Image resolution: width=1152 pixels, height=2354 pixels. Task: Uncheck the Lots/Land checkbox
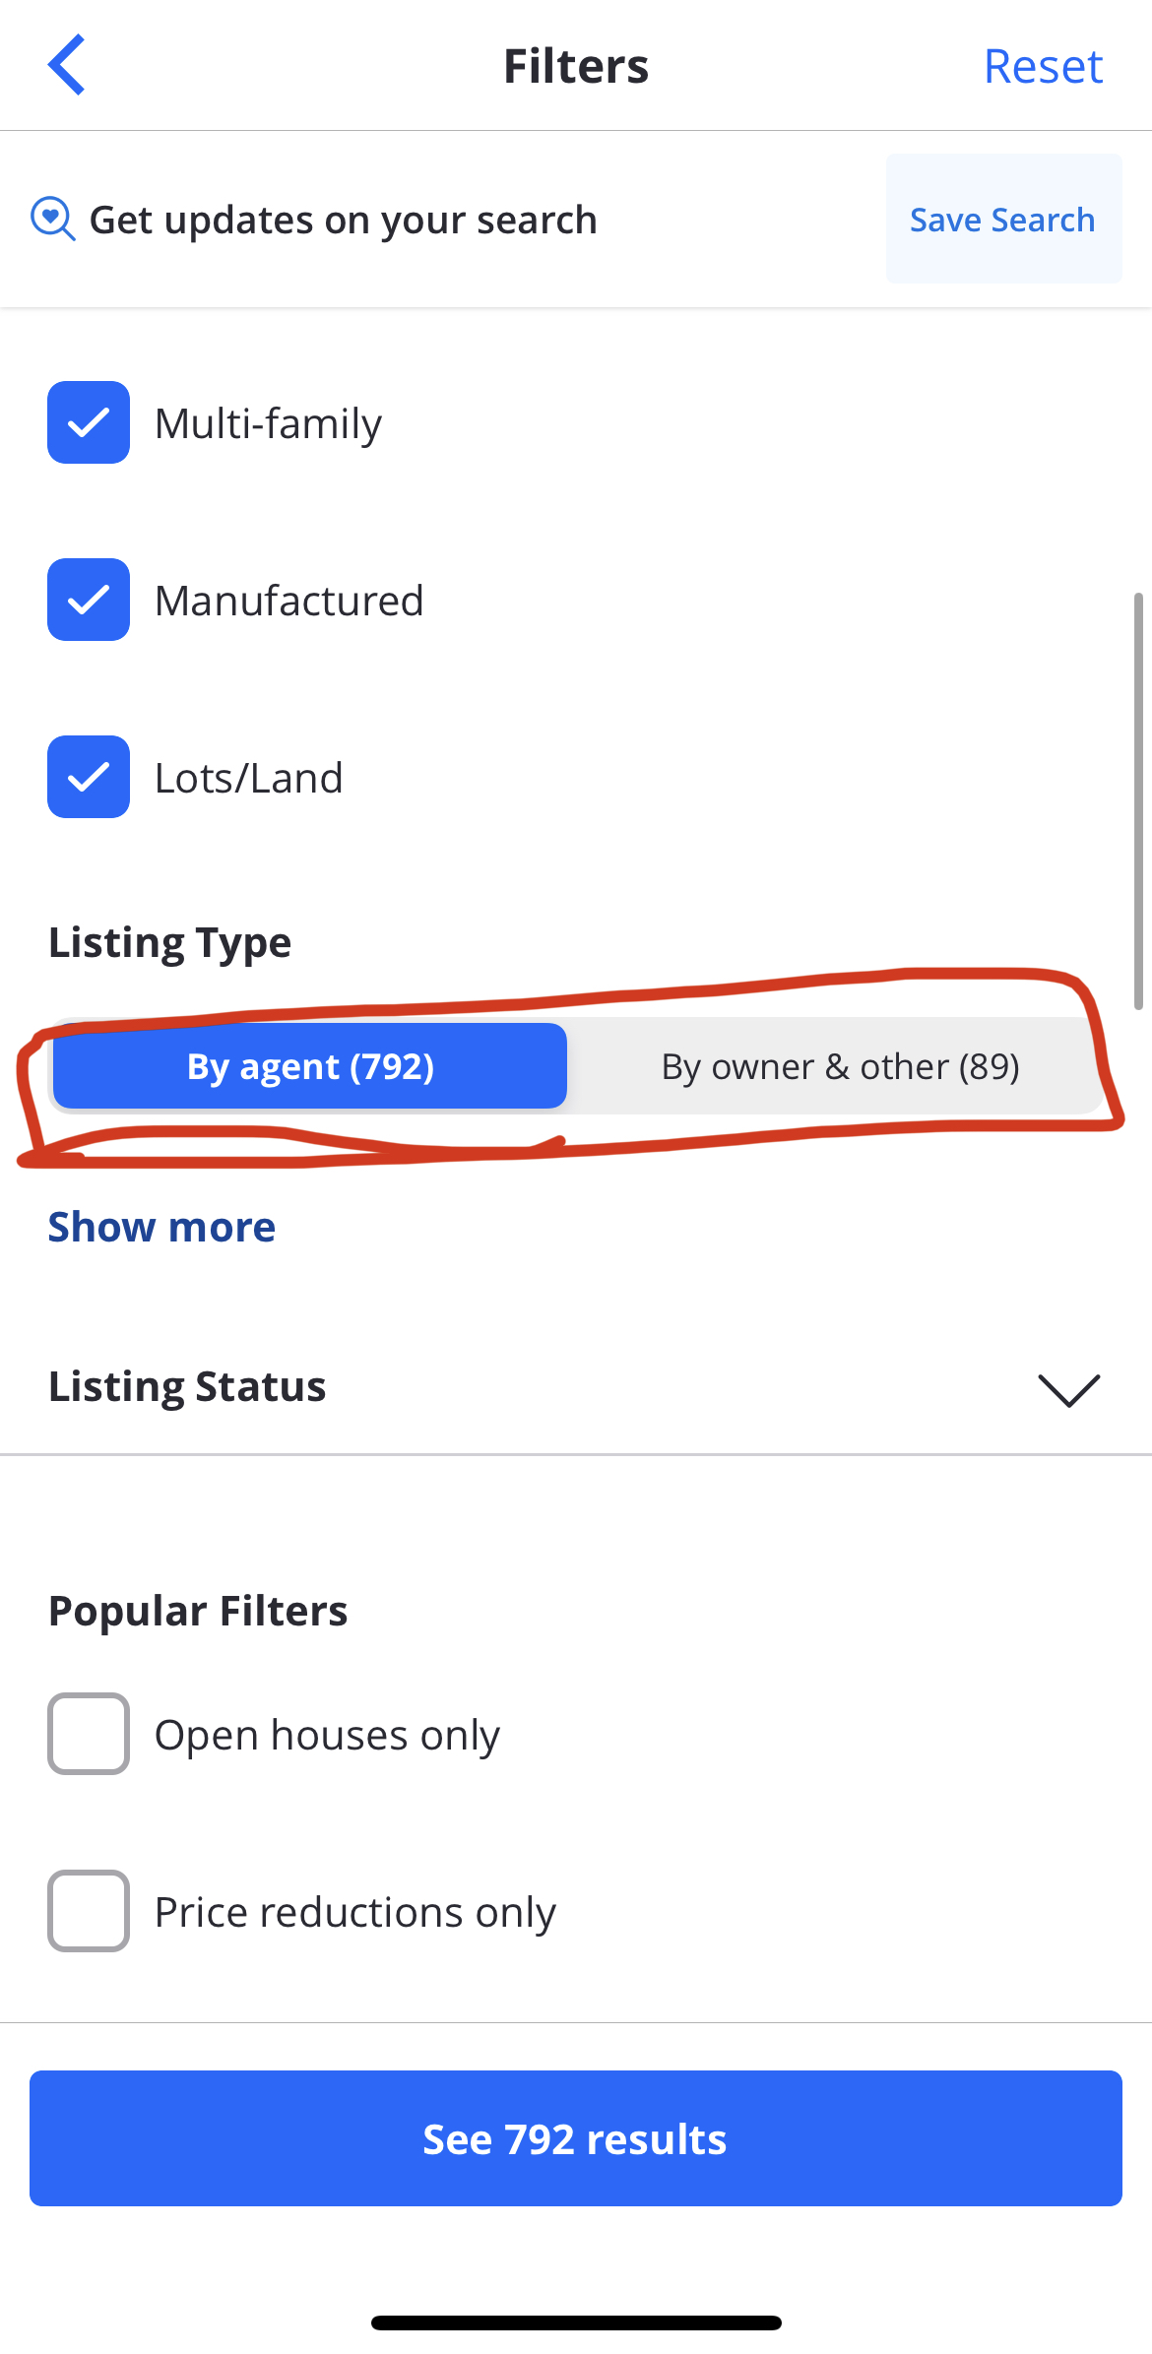89,777
